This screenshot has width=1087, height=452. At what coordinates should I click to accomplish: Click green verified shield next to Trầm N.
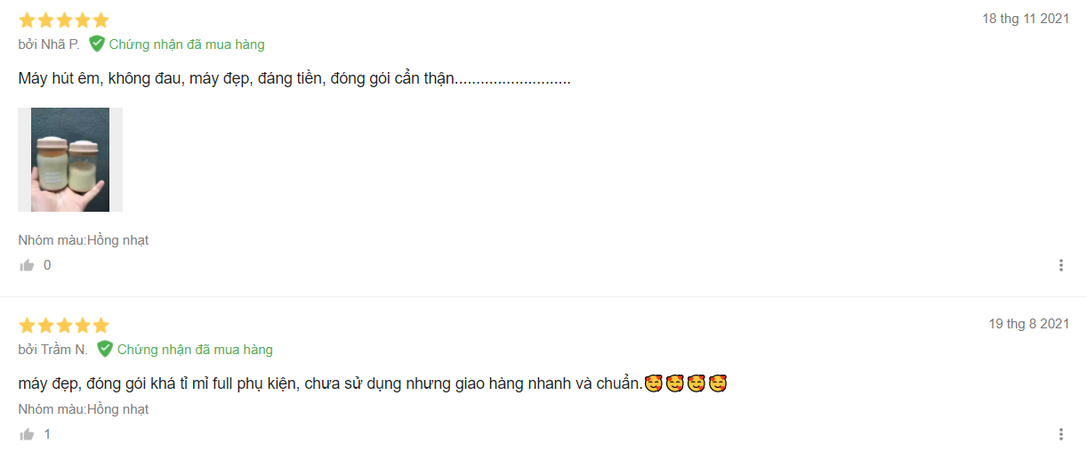[x=105, y=349]
